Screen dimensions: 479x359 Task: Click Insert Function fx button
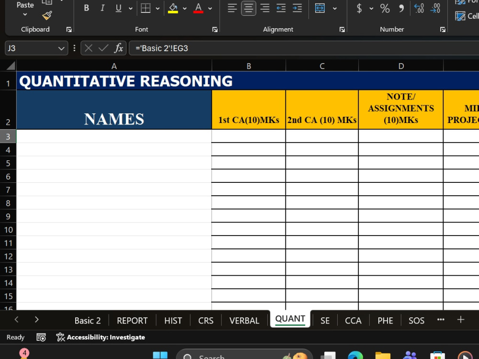[118, 48]
